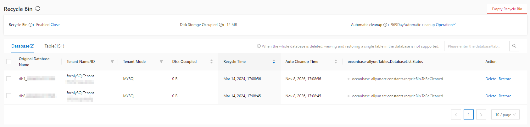
Task: Sort by Recycle Time column
Action: 274,62
